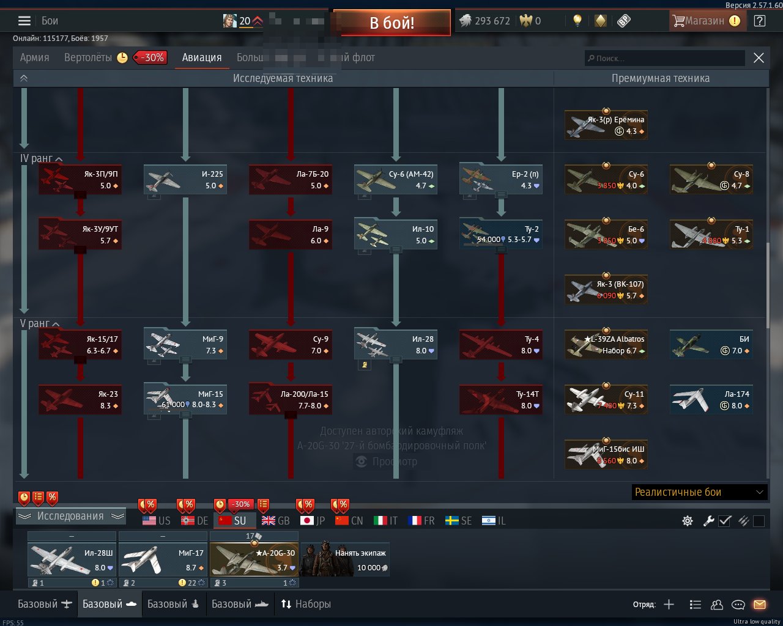783x626 pixels.
Task: Open the lightbulb hints icon
Action: click(x=577, y=21)
